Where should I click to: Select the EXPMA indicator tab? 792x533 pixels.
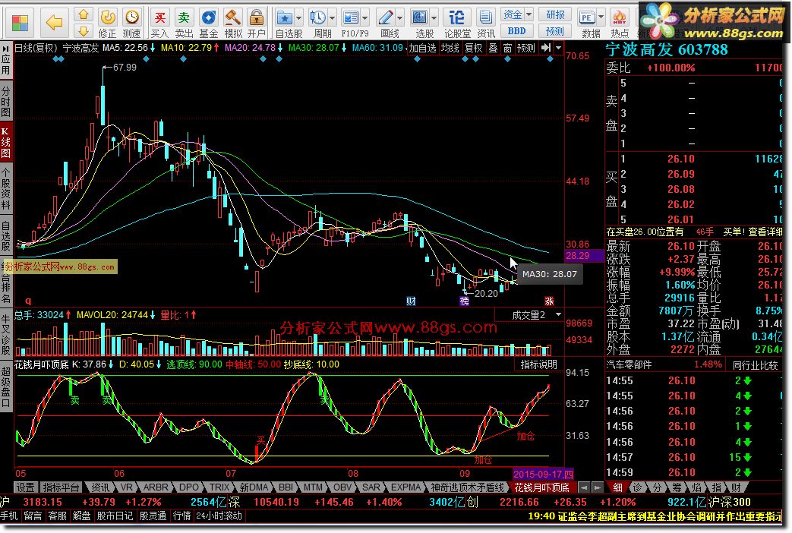[405, 487]
